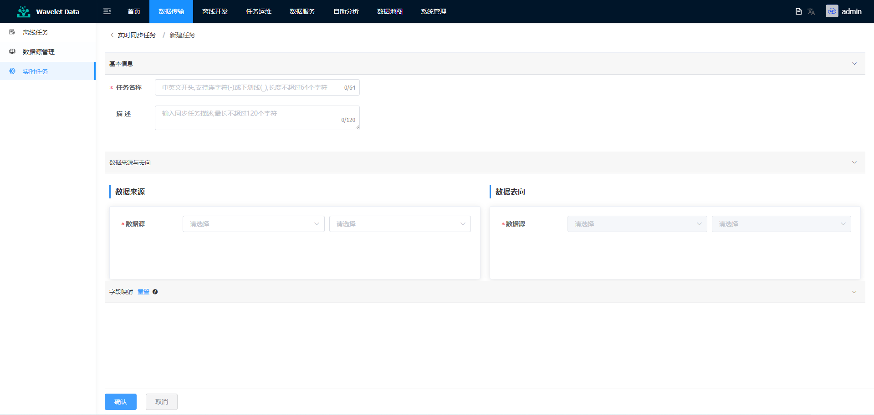Click the 数据源管理 sidebar icon
The width and height of the screenshot is (874, 415).
(x=12, y=52)
